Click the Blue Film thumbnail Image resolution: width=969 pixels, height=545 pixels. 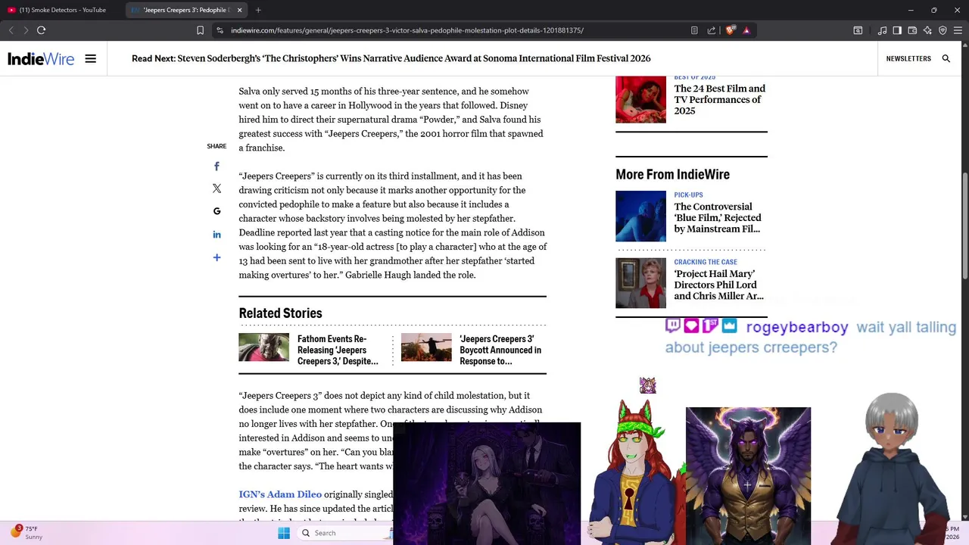point(640,216)
